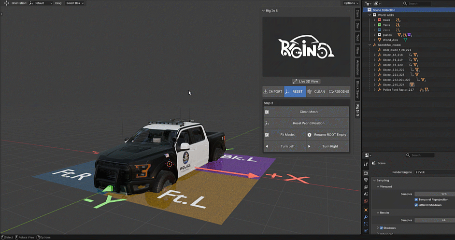Collapse the WorlD AXIS collection

370,15
